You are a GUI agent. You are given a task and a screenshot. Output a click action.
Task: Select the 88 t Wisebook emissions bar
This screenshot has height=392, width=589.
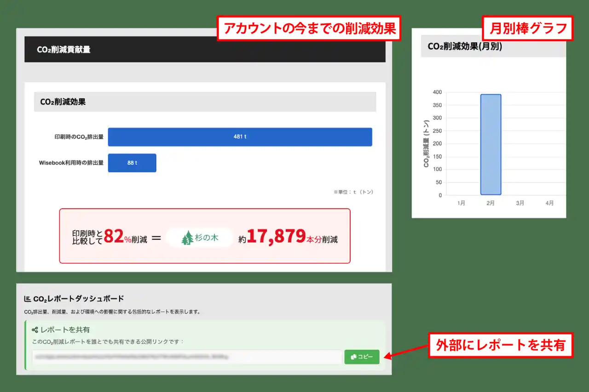(132, 163)
